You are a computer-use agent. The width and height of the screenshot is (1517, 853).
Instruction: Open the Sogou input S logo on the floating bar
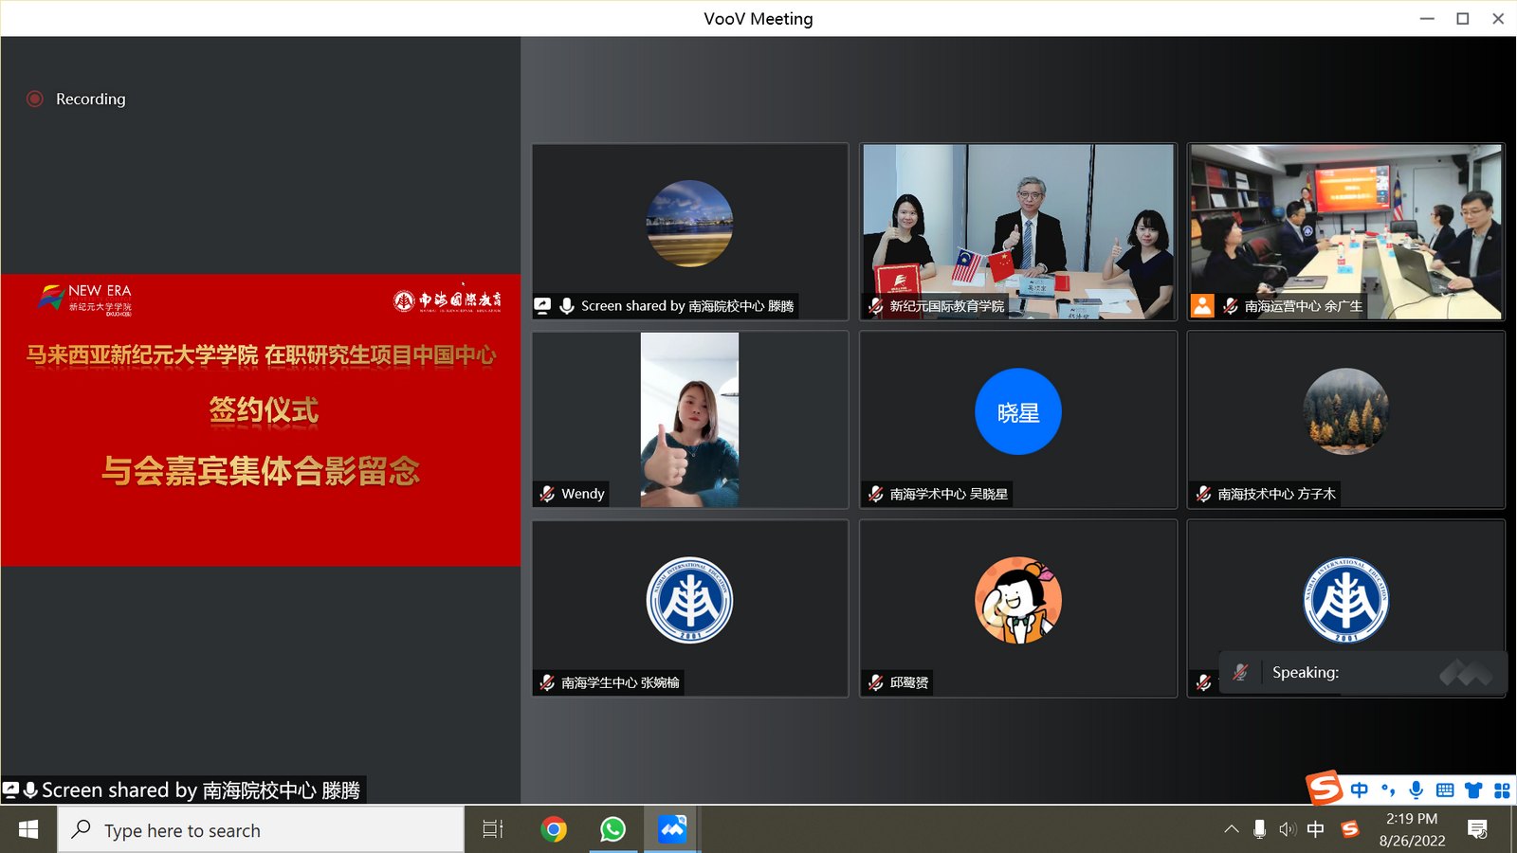click(1325, 788)
